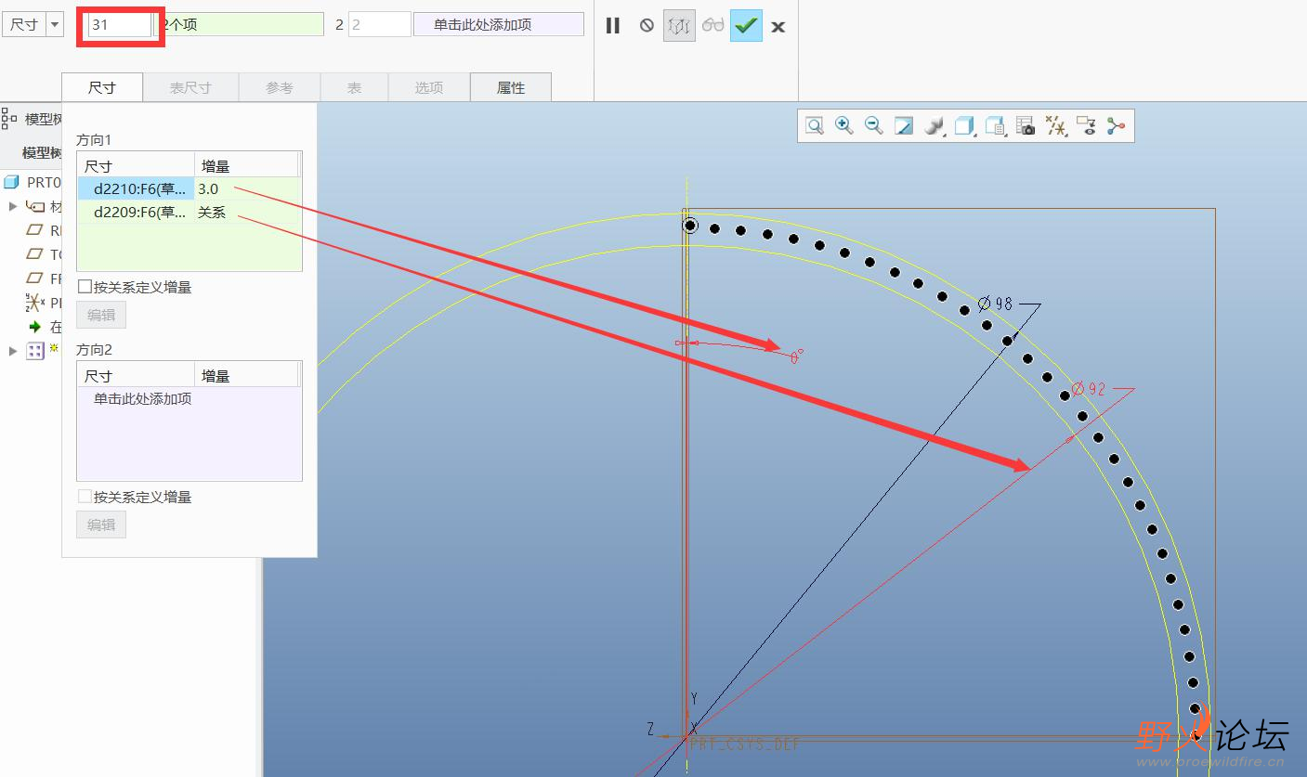Select the pattern feature grid icon
The image size is (1307, 777).
pyautogui.click(x=34, y=350)
